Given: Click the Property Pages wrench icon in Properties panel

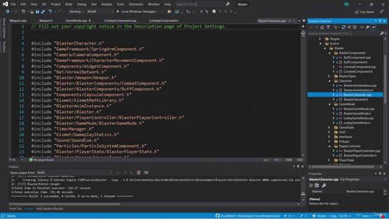Looking at the screenshot, I should click(324, 185).
